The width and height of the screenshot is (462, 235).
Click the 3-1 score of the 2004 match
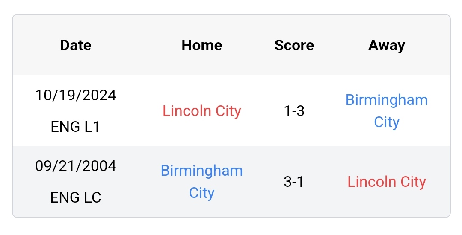(294, 182)
